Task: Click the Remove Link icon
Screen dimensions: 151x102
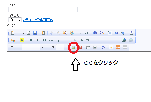Action: 131,40
